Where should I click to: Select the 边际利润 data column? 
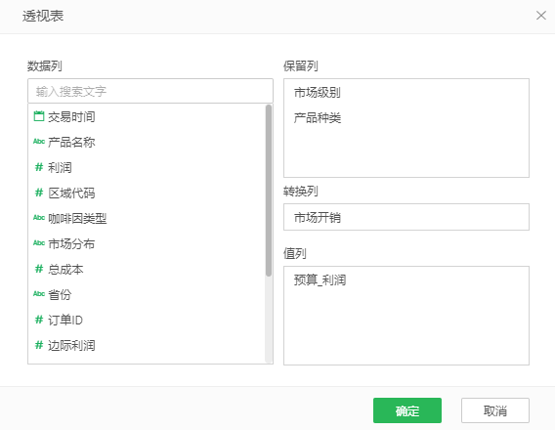click(147, 345)
